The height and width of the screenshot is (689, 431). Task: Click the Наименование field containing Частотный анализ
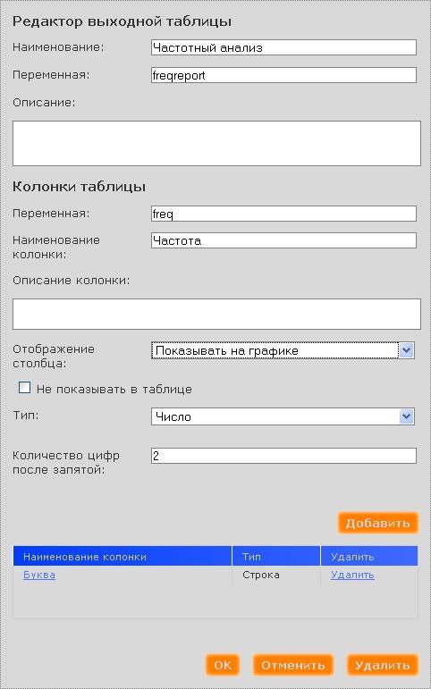(283, 47)
